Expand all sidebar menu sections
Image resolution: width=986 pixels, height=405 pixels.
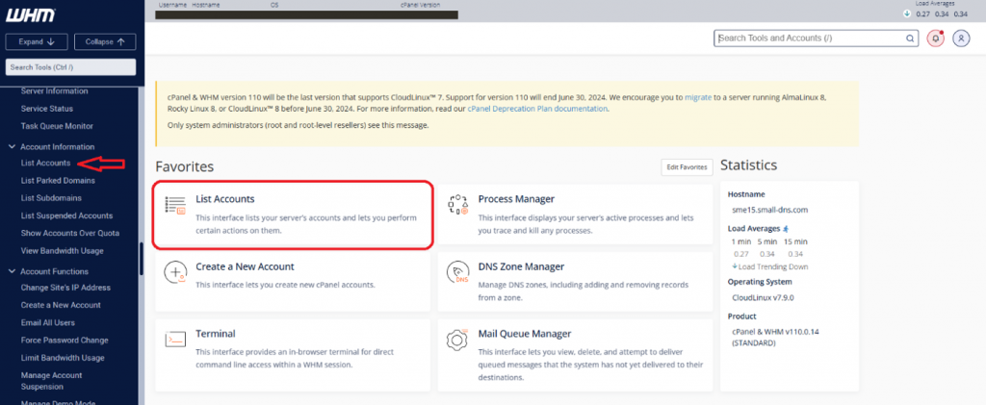tap(39, 41)
